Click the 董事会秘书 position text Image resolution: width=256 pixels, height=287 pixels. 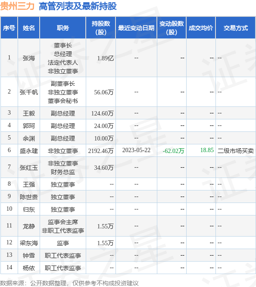click(x=63, y=101)
